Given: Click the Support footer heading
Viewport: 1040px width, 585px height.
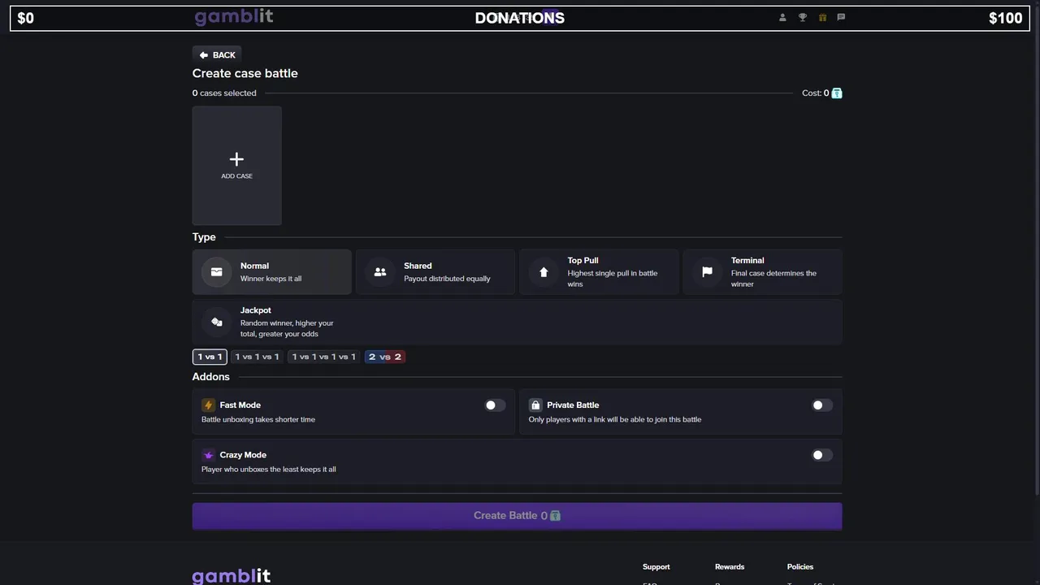Looking at the screenshot, I should click(x=656, y=567).
